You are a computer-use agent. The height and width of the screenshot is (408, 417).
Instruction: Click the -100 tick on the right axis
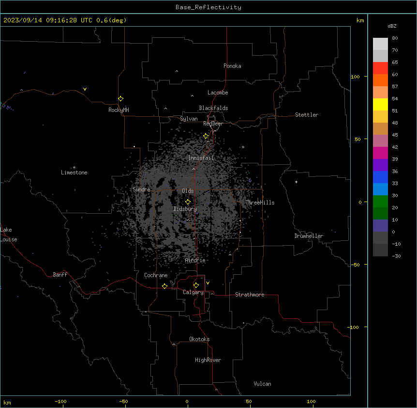coord(354,327)
